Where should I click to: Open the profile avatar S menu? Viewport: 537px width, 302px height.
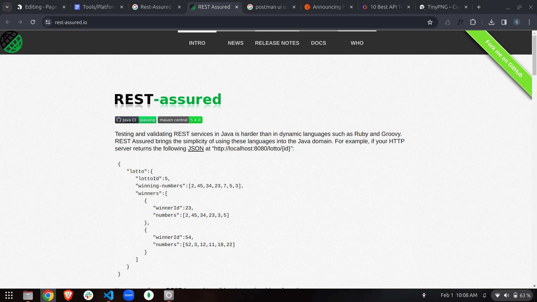[517, 22]
